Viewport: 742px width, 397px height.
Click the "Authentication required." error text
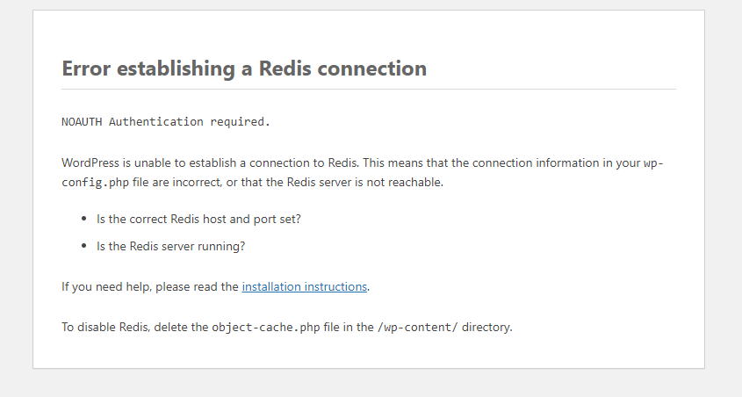click(x=190, y=121)
